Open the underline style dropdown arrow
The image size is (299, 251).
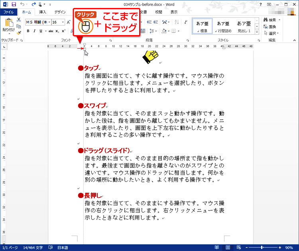click(45, 31)
